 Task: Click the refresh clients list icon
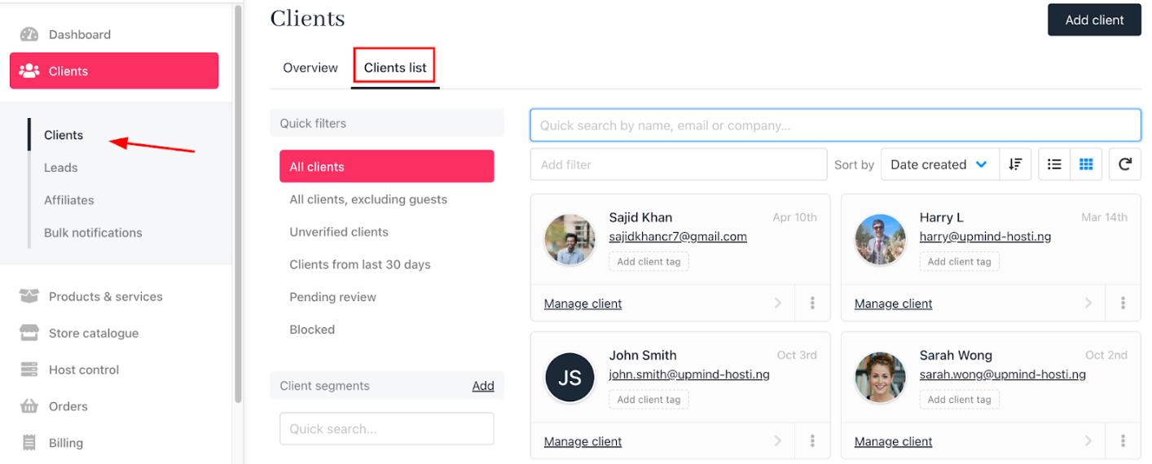click(1124, 164)
